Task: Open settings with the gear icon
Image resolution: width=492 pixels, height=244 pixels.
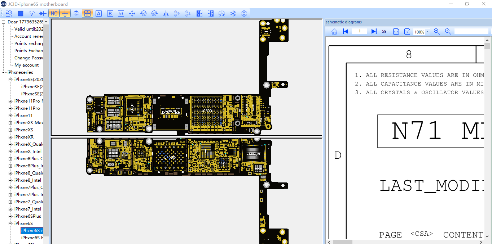Action: pos(244,14)
